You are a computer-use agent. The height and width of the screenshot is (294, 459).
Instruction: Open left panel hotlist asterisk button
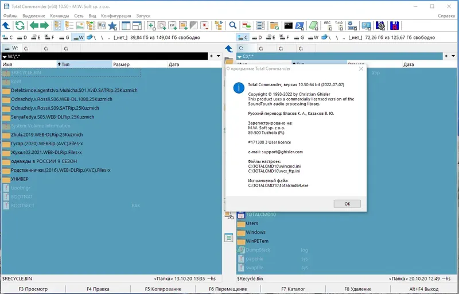point(211,56)
